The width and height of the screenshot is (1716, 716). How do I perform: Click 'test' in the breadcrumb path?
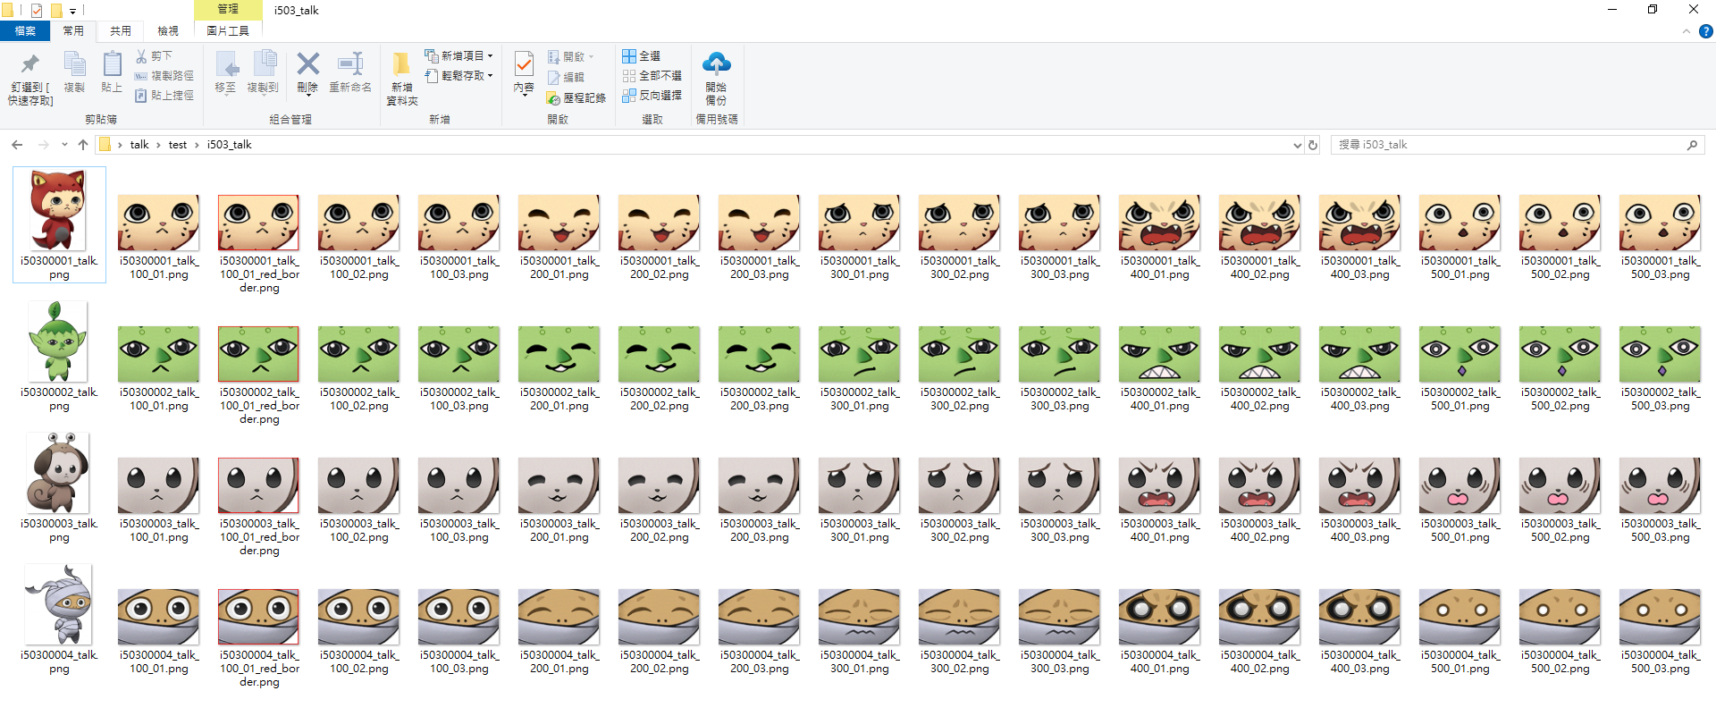click(178, 145)
